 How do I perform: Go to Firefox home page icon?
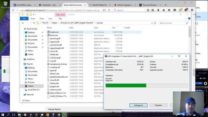tap(164, 10)
